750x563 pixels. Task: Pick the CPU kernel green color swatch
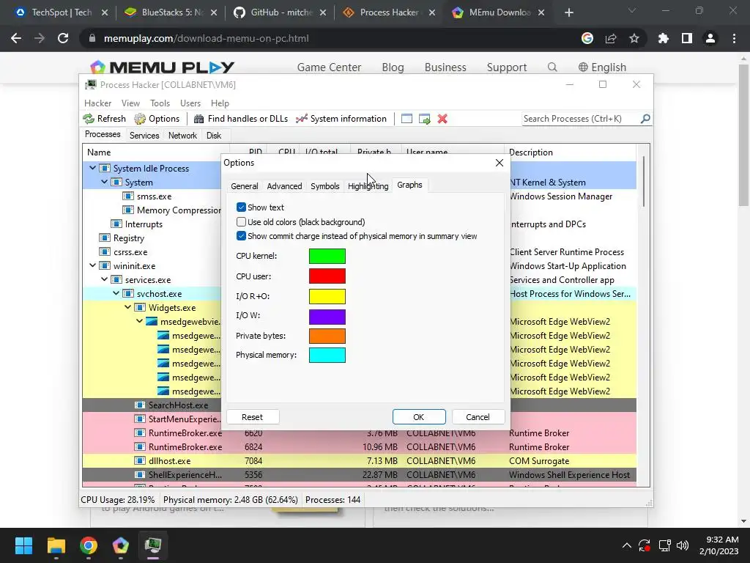[x=327, y=256]
